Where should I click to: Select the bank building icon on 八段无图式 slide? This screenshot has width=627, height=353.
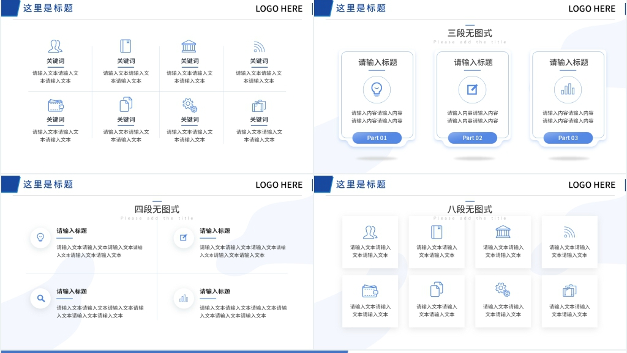[x=503, y=232]
